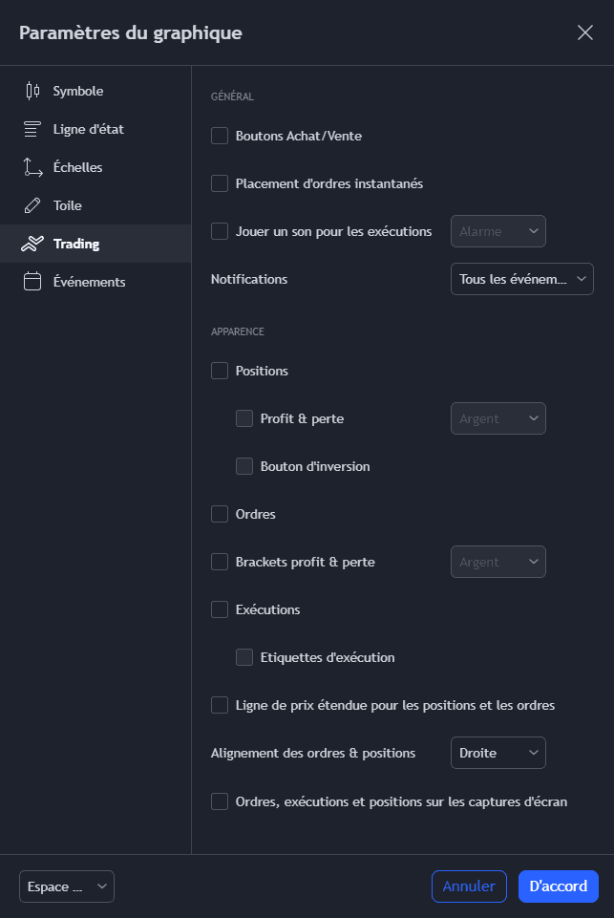The height and width of the screenshot is (918, 614).
Task: Open the Notifications dropdown
Action: 521,279
